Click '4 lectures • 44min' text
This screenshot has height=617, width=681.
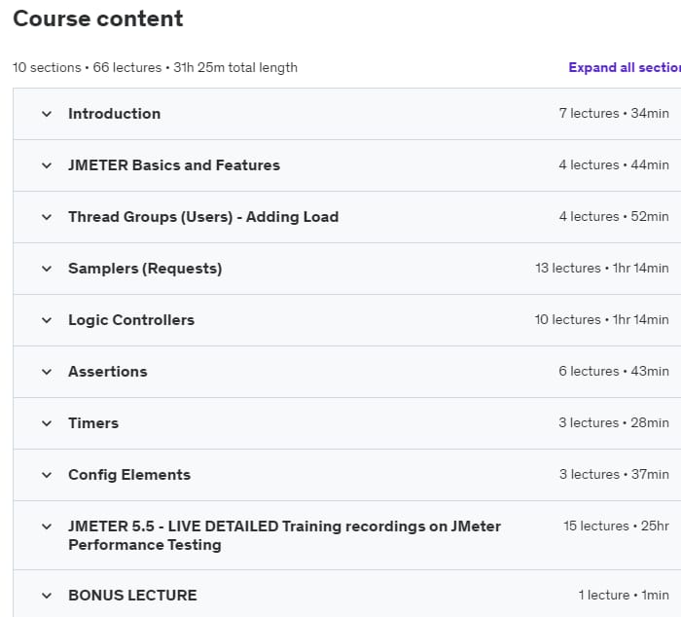[614, 165]
